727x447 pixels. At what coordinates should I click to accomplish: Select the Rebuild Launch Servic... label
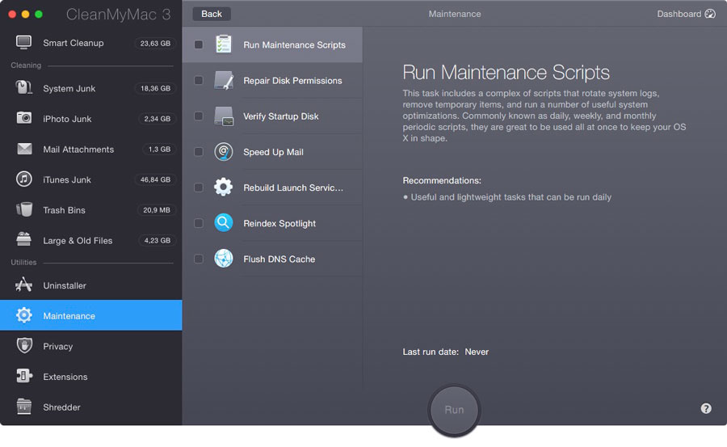(293, 188)
